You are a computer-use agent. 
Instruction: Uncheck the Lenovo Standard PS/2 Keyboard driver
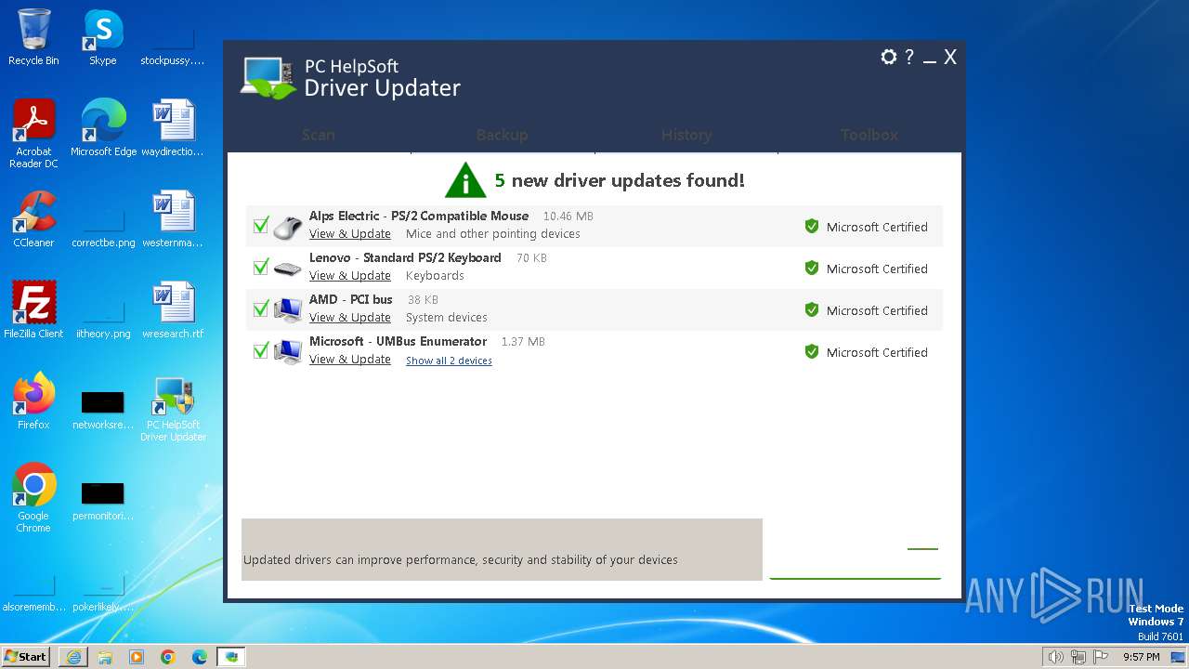261,268
